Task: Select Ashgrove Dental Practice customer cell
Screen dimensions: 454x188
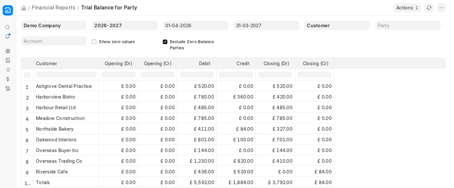Action: coord(66,86)
